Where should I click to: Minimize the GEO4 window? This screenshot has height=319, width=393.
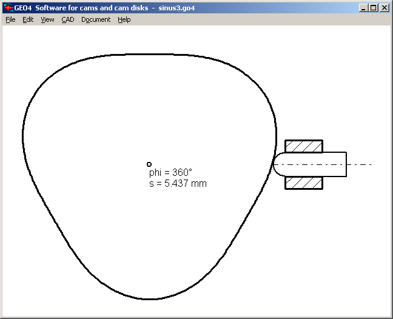363,8
